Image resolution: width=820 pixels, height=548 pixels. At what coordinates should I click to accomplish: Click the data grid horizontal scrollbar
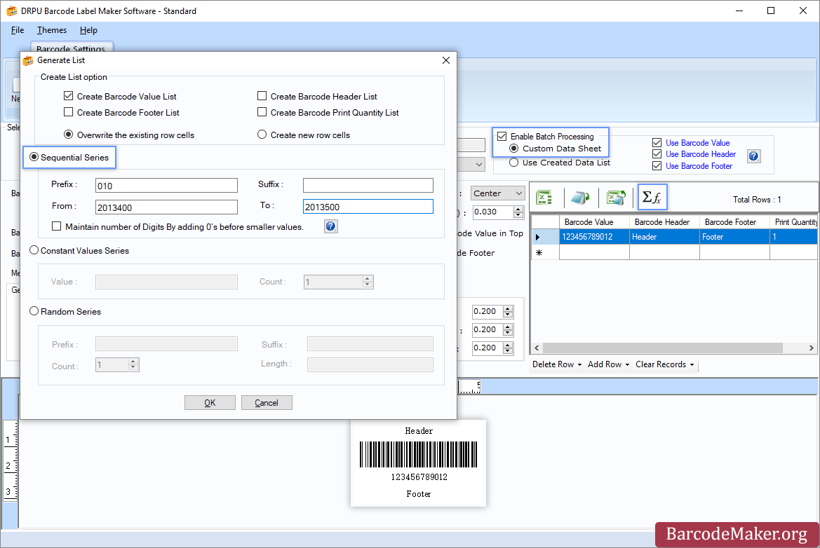663,348
